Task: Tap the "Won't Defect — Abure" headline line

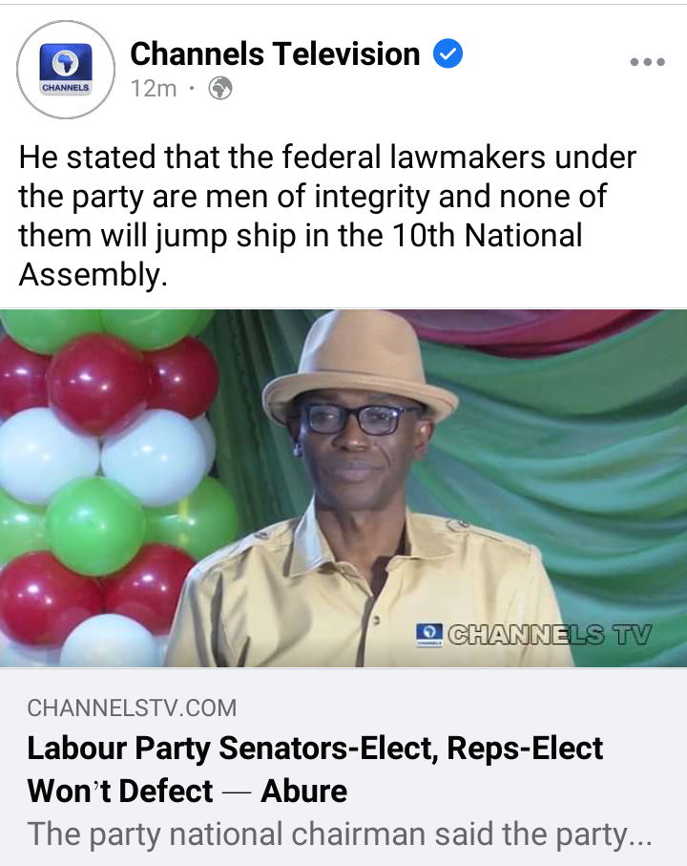Action: pyautogui.click(x=187, y=791)
